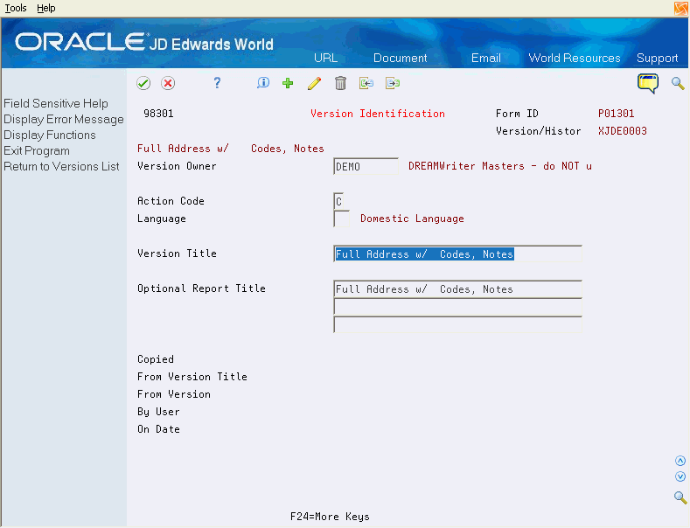Click the Oracle JD Edwards World logo
Screen dimensions: 690x528
tap(144, 42)
